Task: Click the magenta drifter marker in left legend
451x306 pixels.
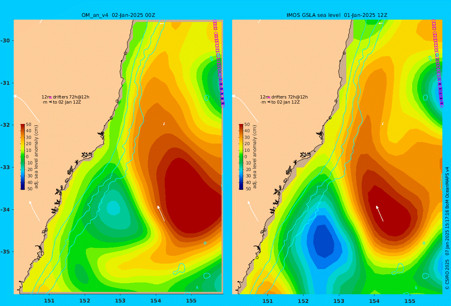Action: pos(50,98)
